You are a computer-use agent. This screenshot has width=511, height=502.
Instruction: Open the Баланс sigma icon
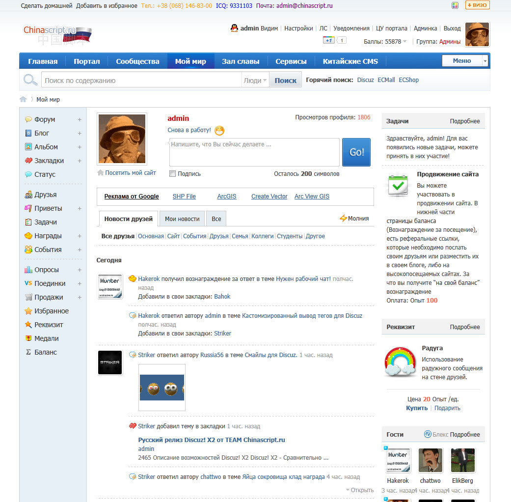28,352
